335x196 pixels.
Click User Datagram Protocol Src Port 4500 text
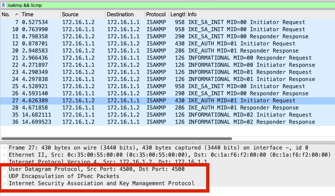96,169
